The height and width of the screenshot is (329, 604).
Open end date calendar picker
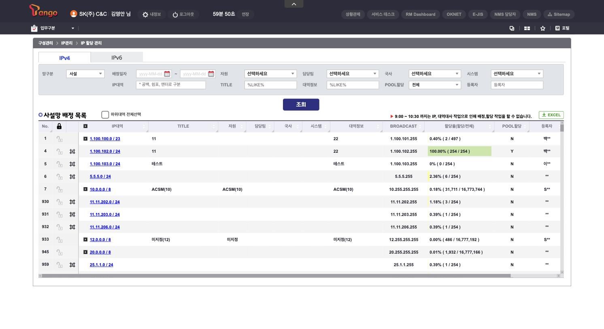coord(211,74)
